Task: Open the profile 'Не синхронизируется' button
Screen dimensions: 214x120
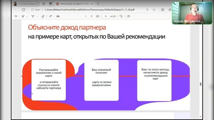Action: 26,4
